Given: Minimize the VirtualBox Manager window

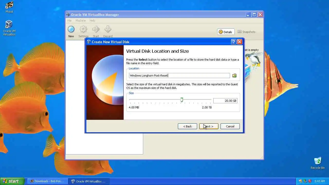Looking at the screenshot, I should click(248, 15).
